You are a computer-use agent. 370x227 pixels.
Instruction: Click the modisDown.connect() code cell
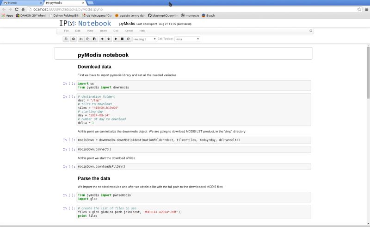tap(194, 149)
